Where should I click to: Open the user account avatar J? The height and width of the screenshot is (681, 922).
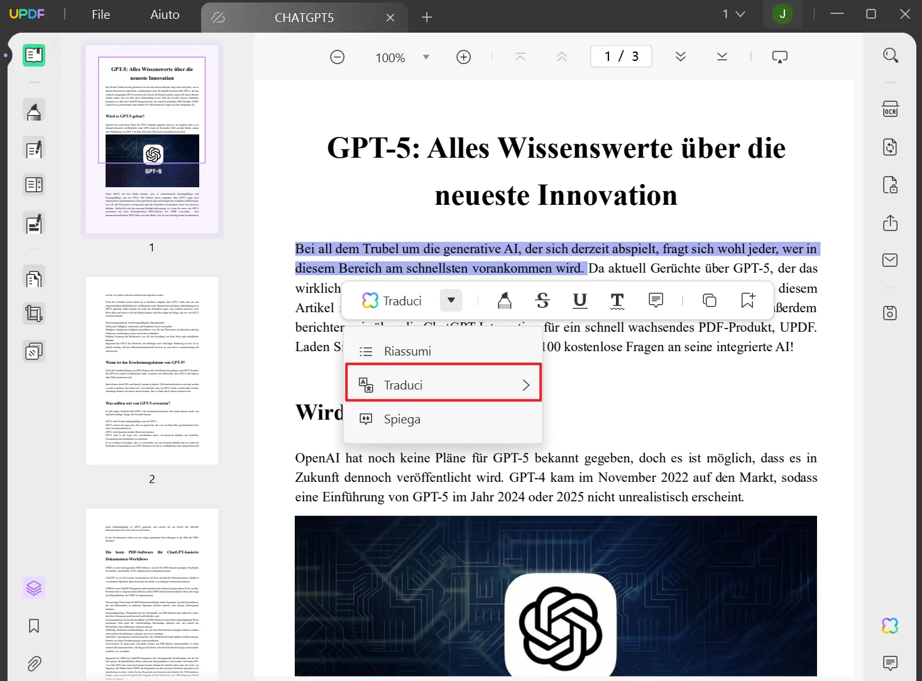coord(782,14)
